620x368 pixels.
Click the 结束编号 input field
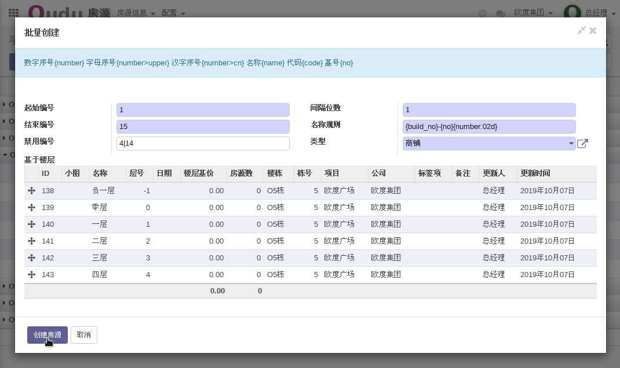[203, 126]
